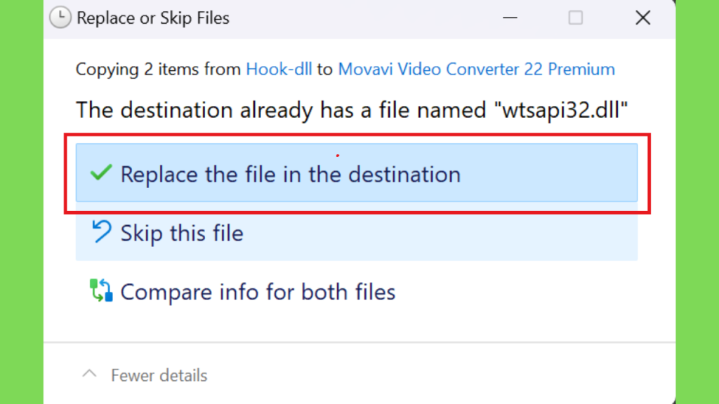Click the Copying 2 items from text
The height and width of the screenshot is (404, 719).
coord(158,69)
